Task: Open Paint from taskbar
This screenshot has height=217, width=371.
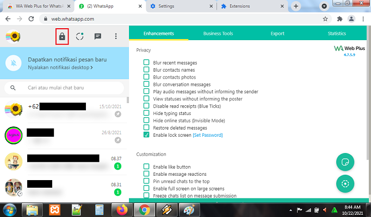Action: [x=189, y=210]
